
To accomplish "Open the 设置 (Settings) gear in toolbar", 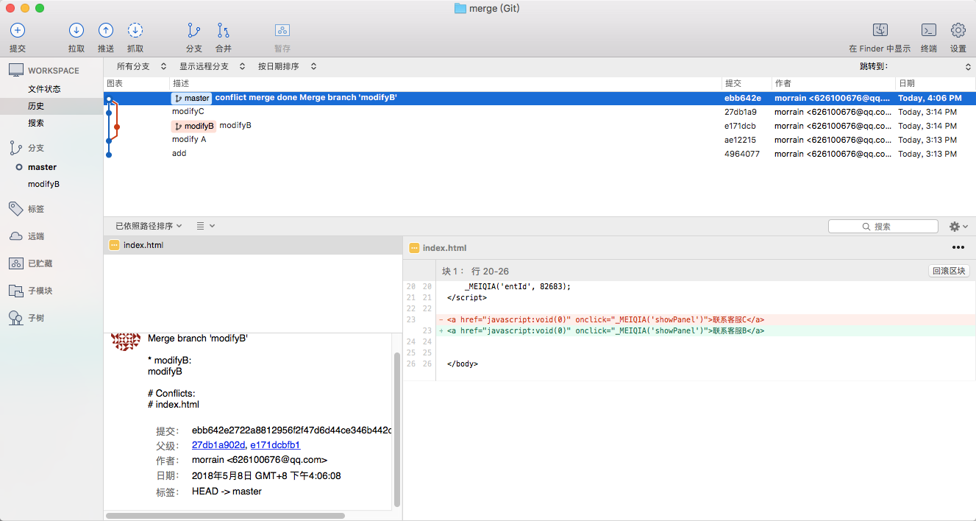I will pyautogui.click(x=958, y=31).
